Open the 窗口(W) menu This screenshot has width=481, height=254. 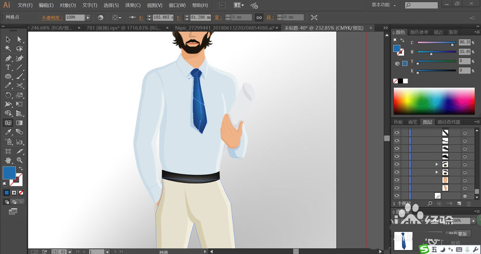tap(177, 5)
